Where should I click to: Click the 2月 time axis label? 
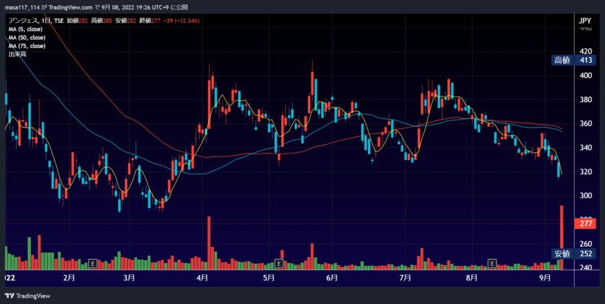pyautogui.click(x=69, y=278)
